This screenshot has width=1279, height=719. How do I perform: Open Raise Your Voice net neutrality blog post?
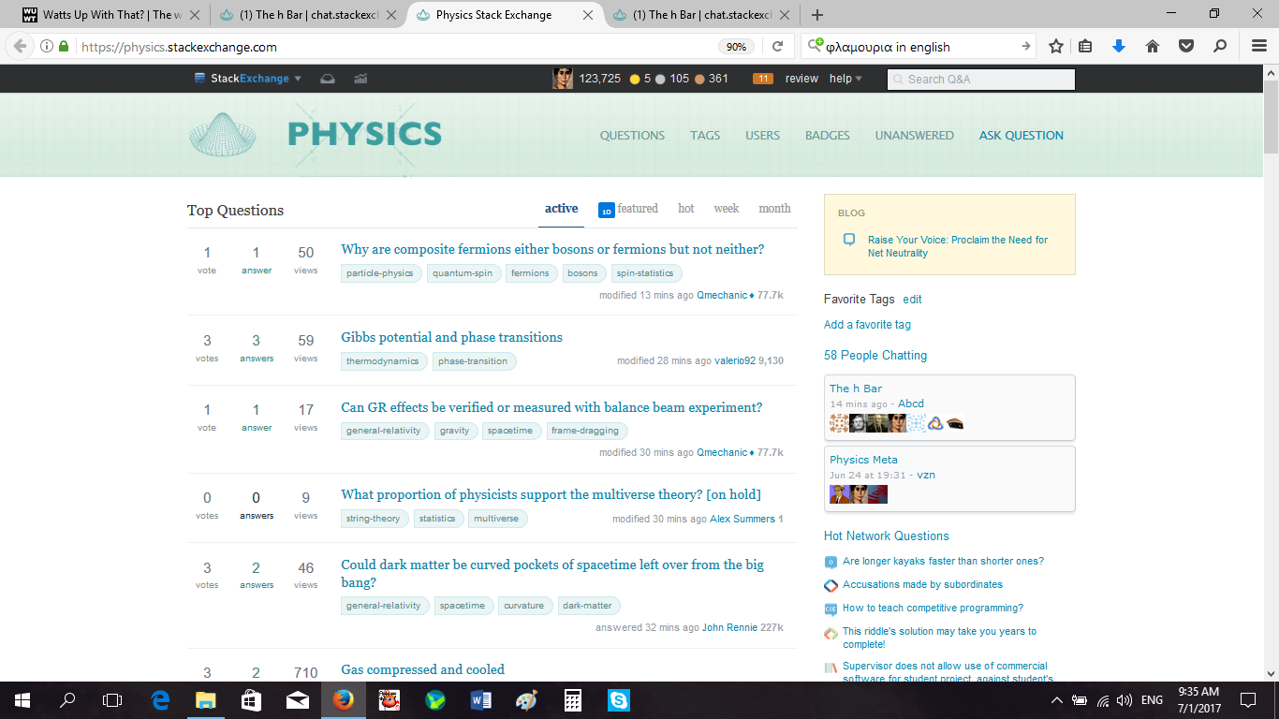pyautogui.click(x=958, y=246)
